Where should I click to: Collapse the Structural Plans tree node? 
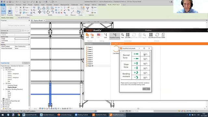4,70
